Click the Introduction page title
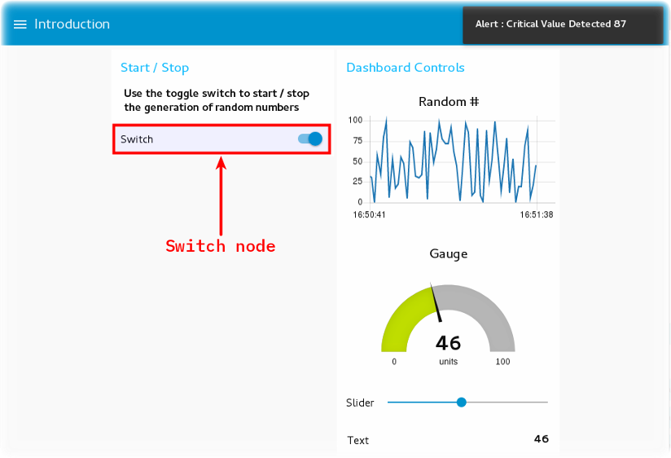 click(72, 24)
